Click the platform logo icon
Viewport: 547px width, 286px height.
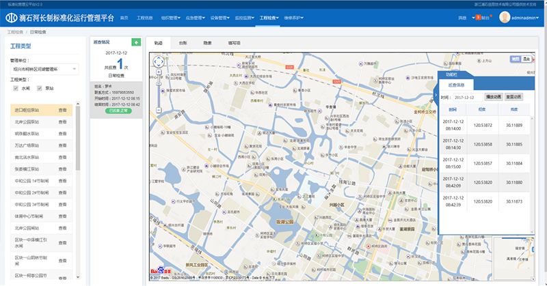tap(12, 18)
